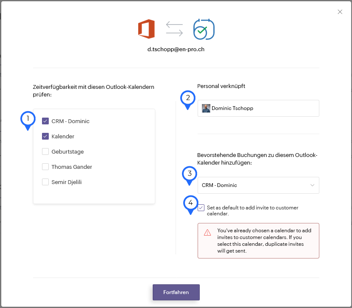352x308 pixels.
Task: Enable the Geburtstage calendar checkbox
Action: (x=45, y=151)
